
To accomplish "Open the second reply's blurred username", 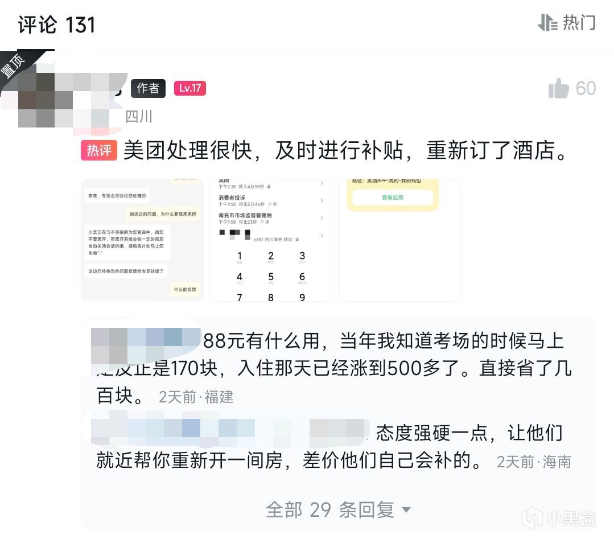I will click(230, 433).
